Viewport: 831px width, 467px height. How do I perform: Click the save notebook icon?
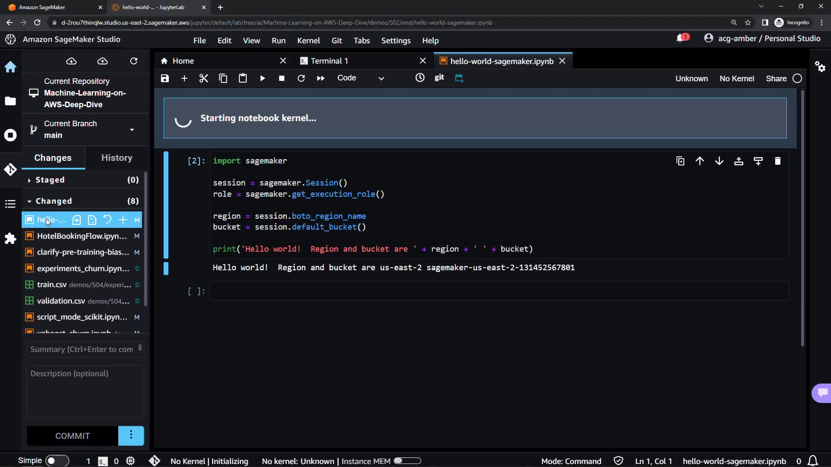coord(165,78)
